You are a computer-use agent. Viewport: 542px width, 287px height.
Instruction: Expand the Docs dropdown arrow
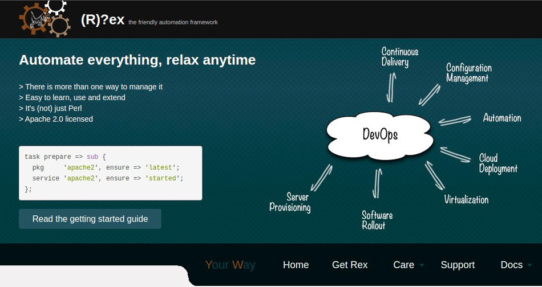(529, 265)
